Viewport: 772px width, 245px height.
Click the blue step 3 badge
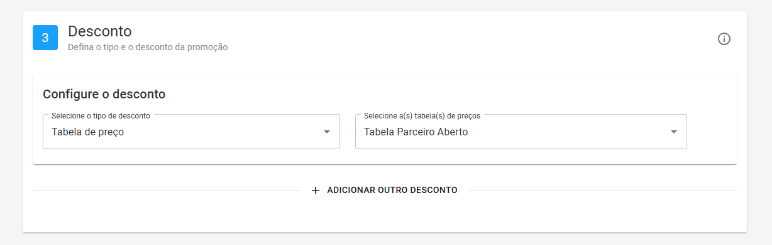point(45,38)
